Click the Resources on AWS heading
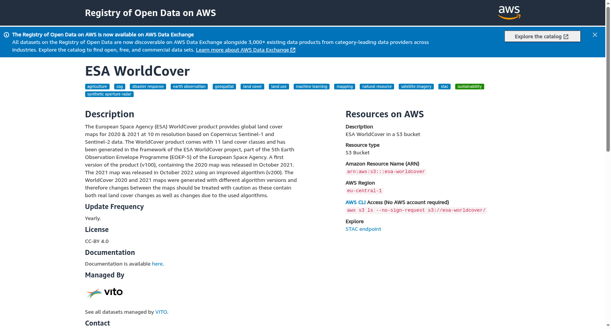 (385, 114)
